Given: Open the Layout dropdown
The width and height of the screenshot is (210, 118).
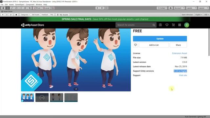Looking at the screenshot, I should (x=203, y=8).
